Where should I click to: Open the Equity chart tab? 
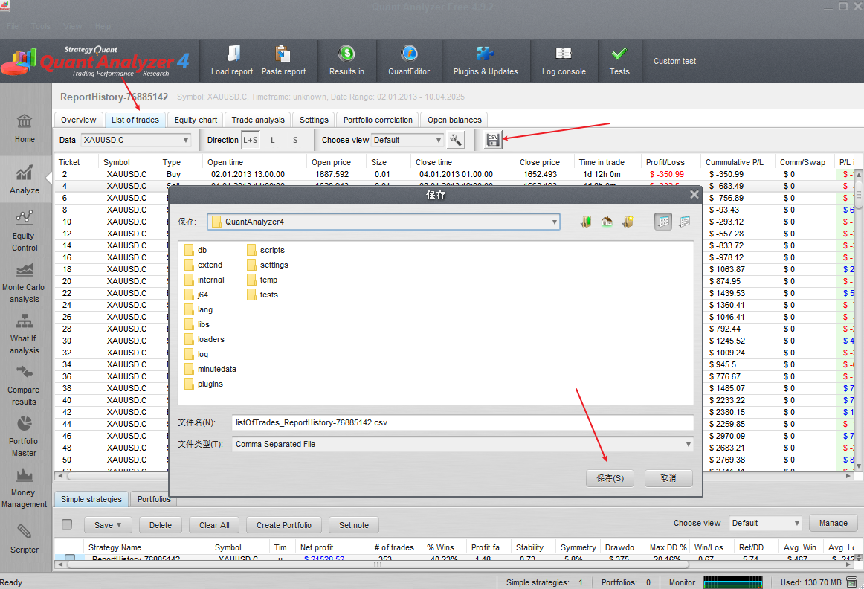click(196, 120)
